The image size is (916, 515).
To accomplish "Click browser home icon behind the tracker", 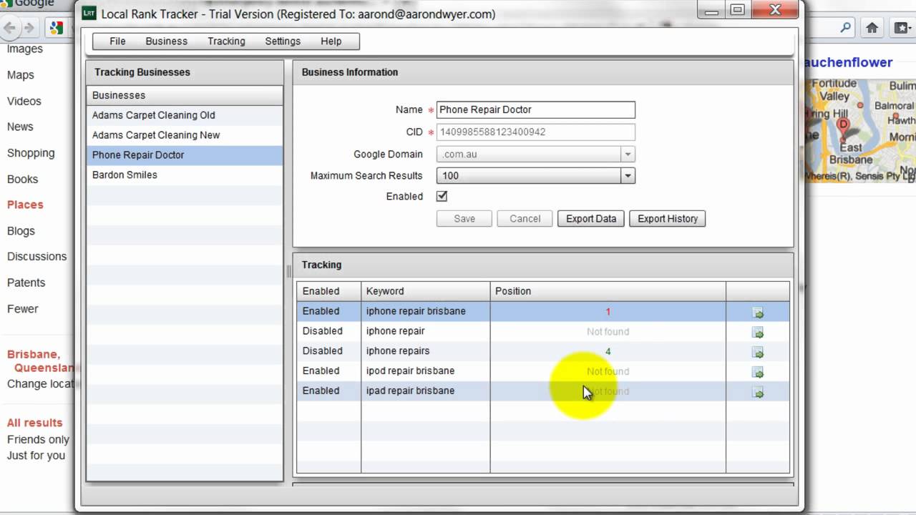I will coord(872,28).
